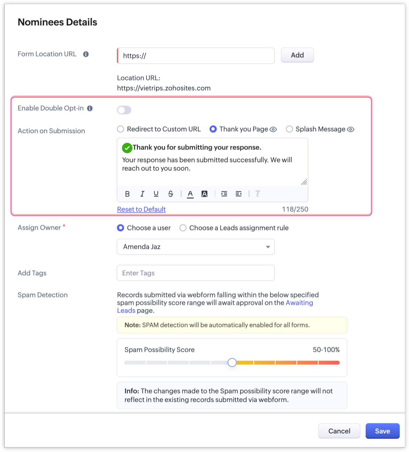This screenshot has height=452, width=409.
Task: Enable the Double Opt-in toggle
Action: click(x=124, y=110)
